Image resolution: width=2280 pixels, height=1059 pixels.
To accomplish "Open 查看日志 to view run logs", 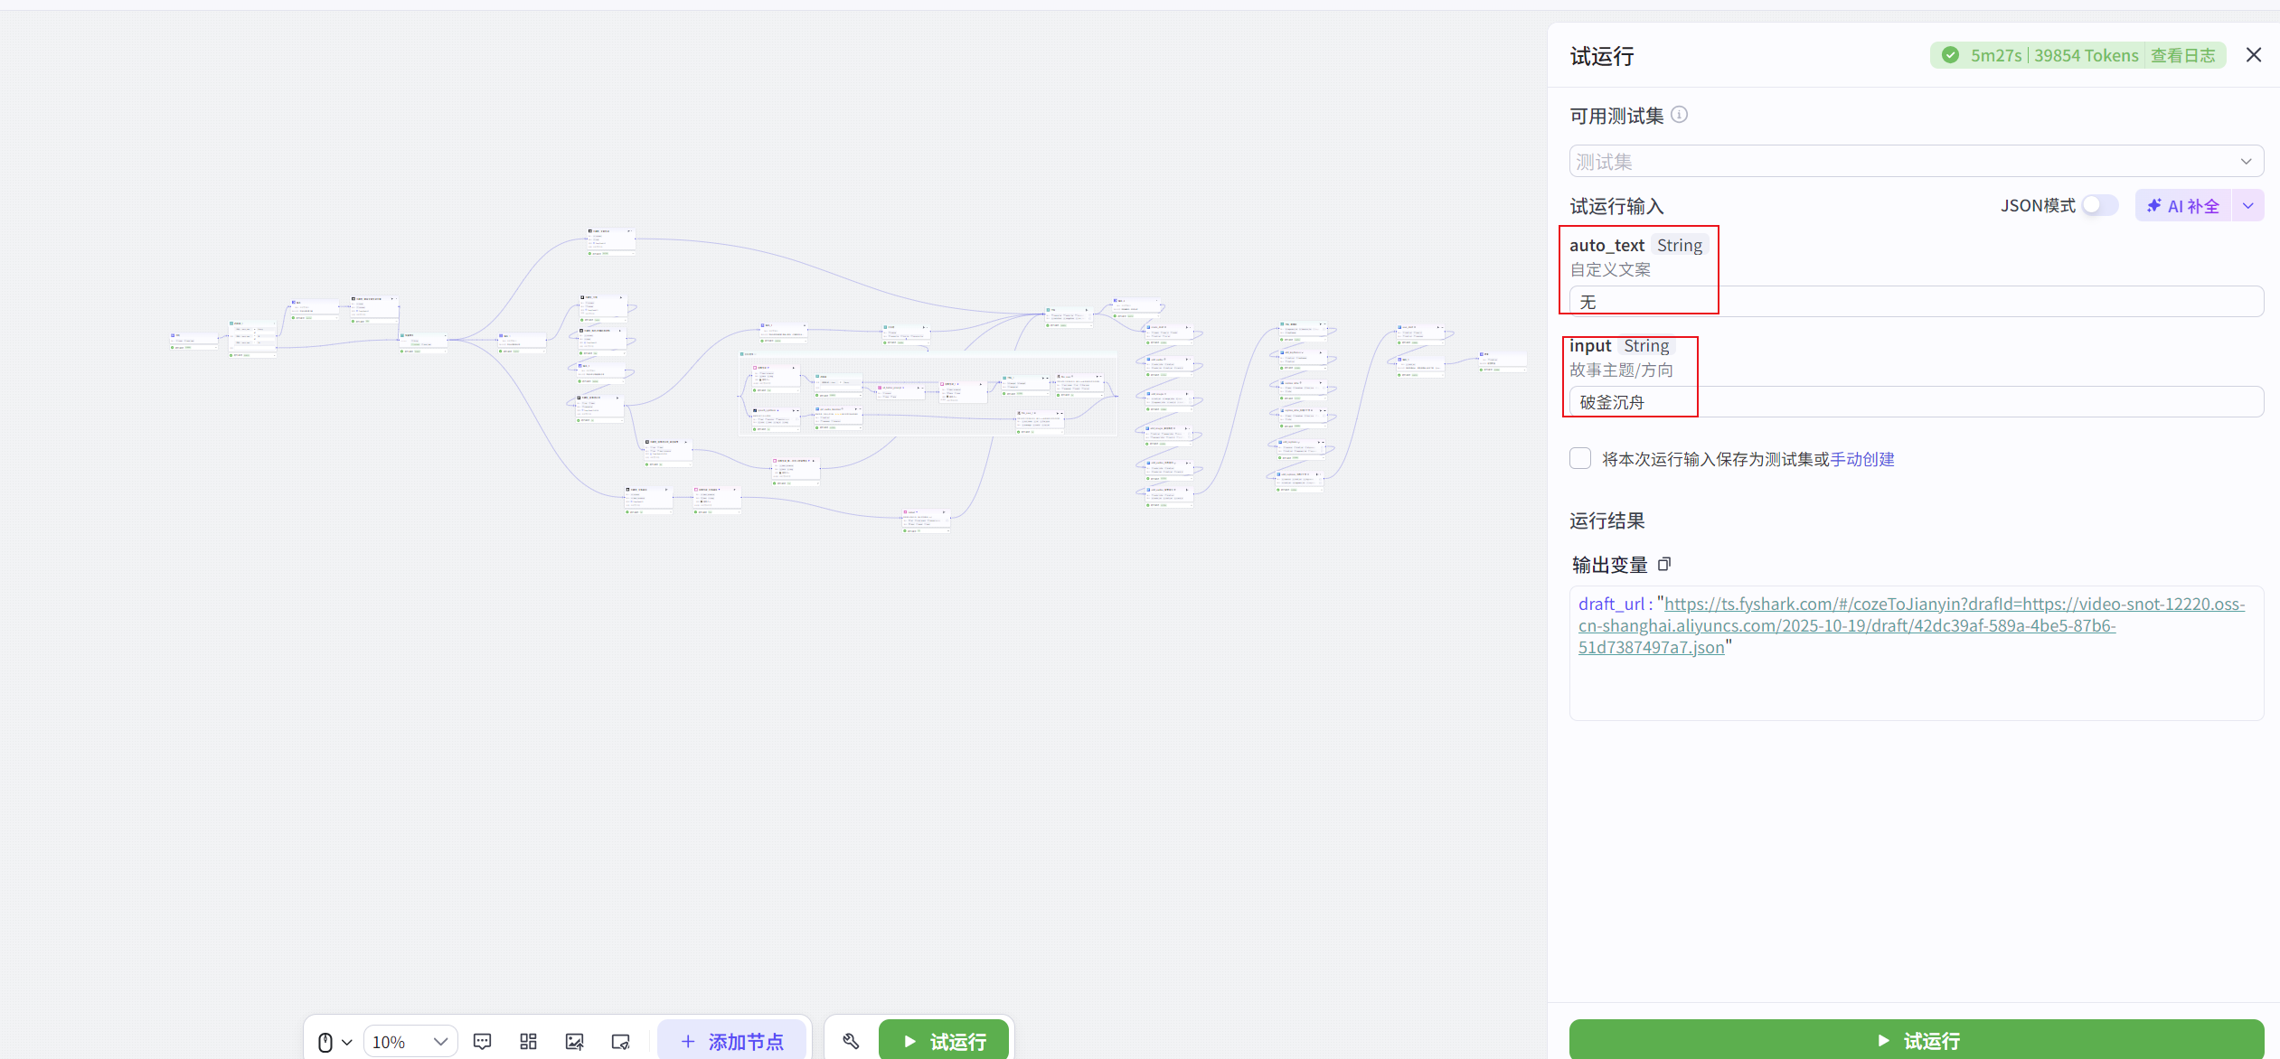I will (x=2185, y=55).
